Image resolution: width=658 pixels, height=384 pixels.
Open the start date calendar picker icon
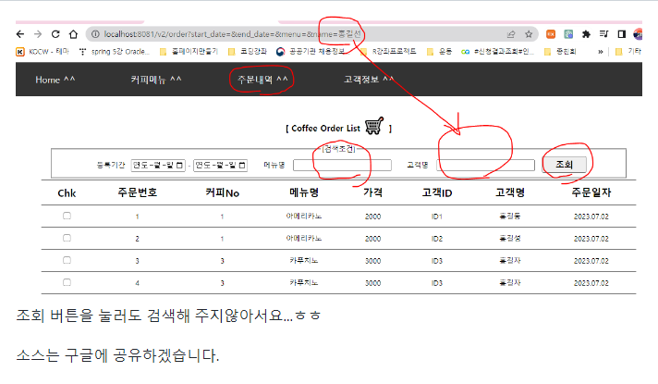coord(179,165)
